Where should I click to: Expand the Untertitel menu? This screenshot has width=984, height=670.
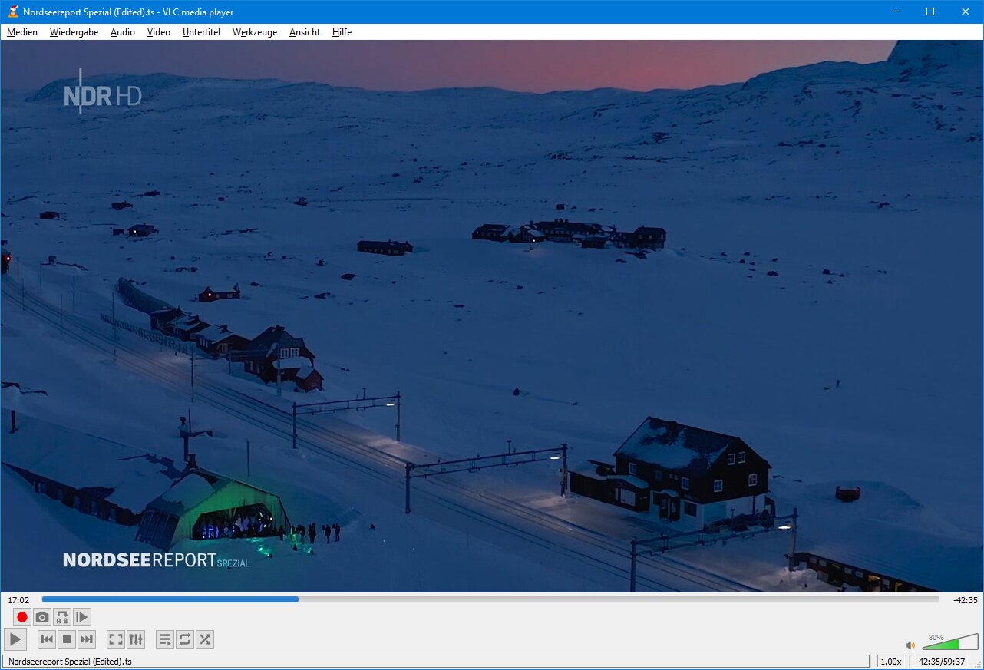pyautogui.click(x=201, y=32)
